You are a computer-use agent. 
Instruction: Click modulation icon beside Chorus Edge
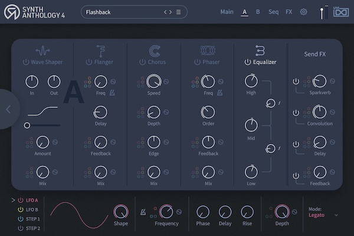[166, 142]
